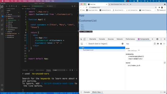This screenshot has width=167, height=94.
Task: Open the Run and Debug view icon
Action: (x=2, y=20)
